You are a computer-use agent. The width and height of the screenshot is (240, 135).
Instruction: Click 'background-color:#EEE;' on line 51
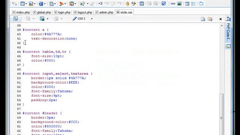pyautogui.click(x=55, y=82)
